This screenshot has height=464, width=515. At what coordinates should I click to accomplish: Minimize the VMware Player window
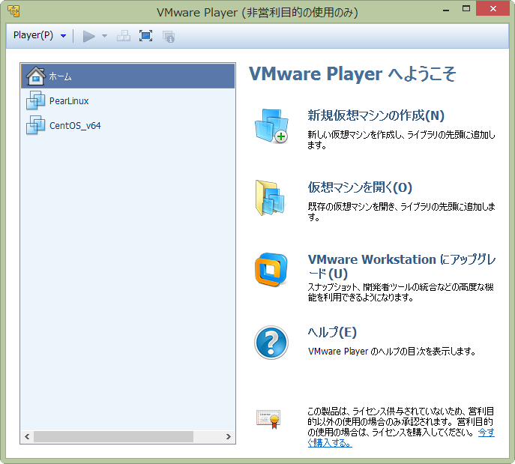click(446, 9)
